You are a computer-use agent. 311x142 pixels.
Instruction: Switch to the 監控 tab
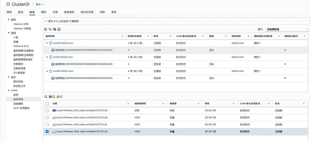click(21, 12)
